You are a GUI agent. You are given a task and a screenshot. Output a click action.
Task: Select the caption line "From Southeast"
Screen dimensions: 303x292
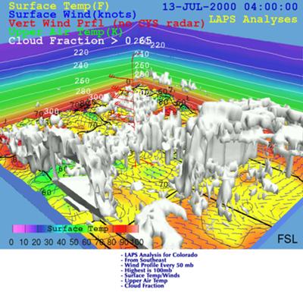pos(145,260)
